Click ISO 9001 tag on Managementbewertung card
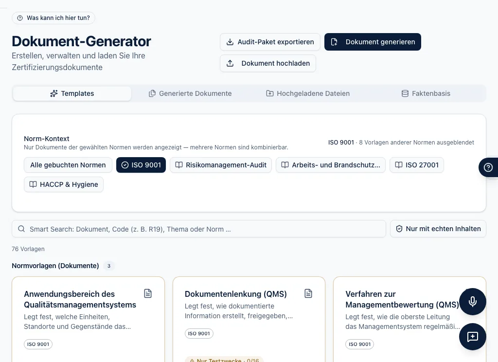The width and height of the screenshot is (498, 362). tap(359, 344)
